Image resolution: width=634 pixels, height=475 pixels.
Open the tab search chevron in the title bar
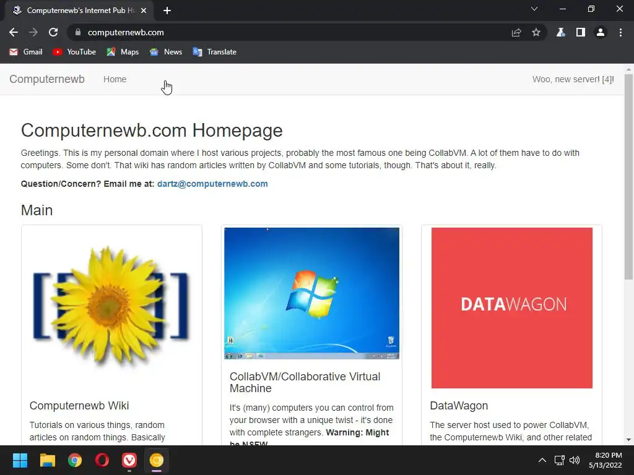pyautogui.click(x=534, y=9)
